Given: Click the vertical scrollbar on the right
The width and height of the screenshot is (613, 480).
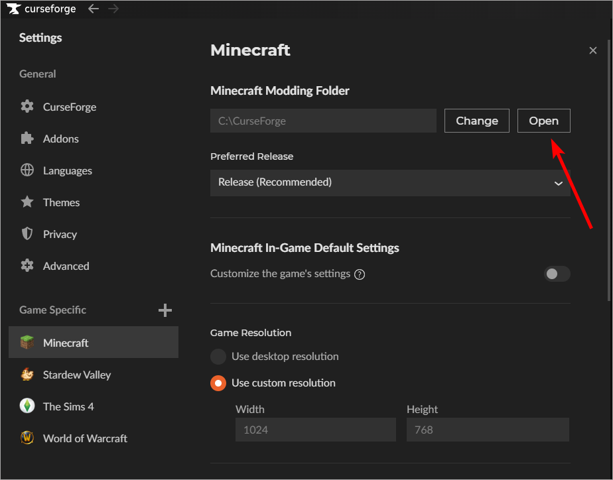Looking at the screenshot, I should 609,170.
